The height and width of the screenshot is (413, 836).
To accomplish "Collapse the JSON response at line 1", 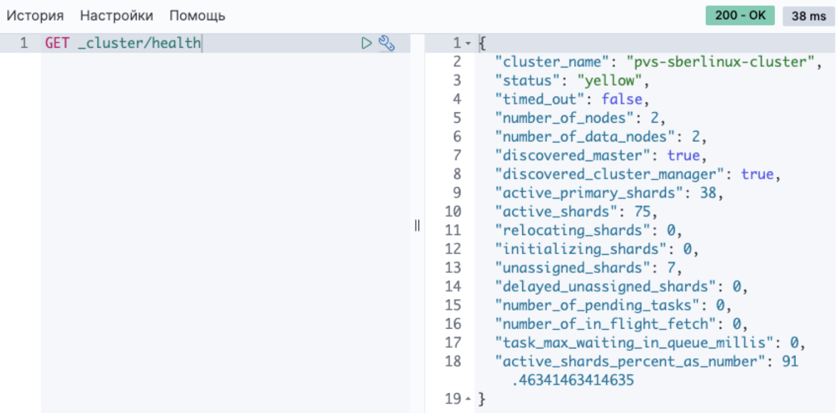I will point(468,43).
